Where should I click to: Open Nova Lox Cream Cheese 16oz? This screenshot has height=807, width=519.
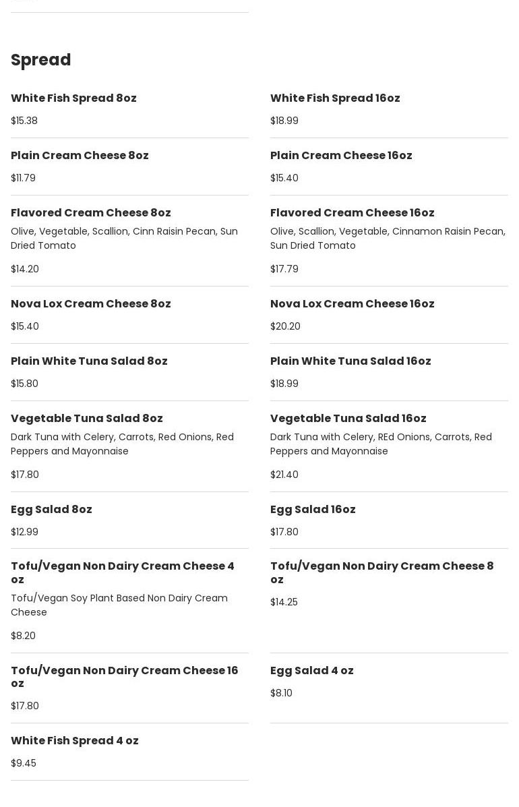coord(353,304)
